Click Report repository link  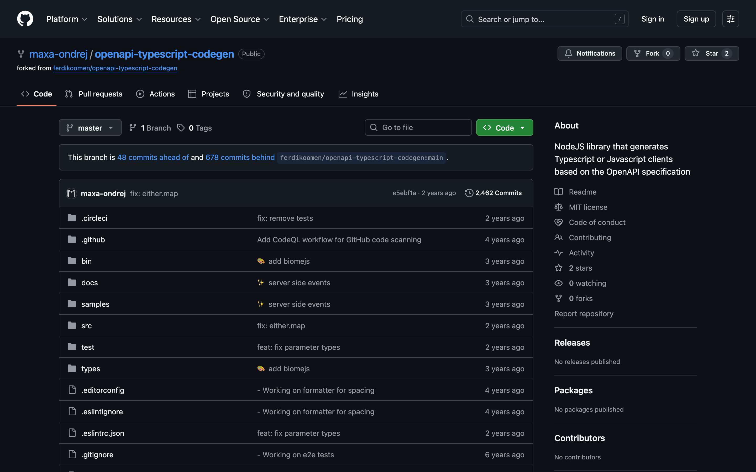pyautogui.click(x=584, y=314)
